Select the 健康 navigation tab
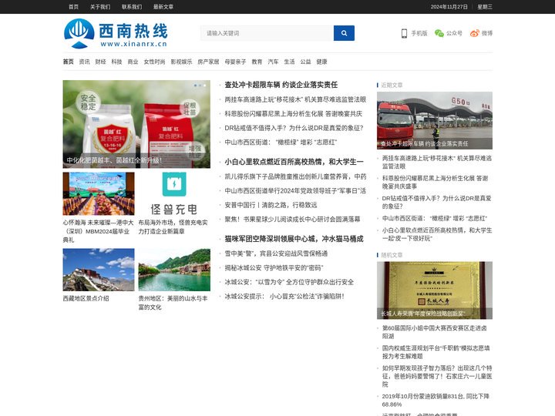This screenshot has width=555, height=416. click(321, 62)
